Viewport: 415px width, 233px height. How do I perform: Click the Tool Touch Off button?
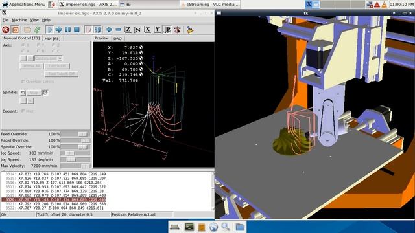click(x=62, y=74)
